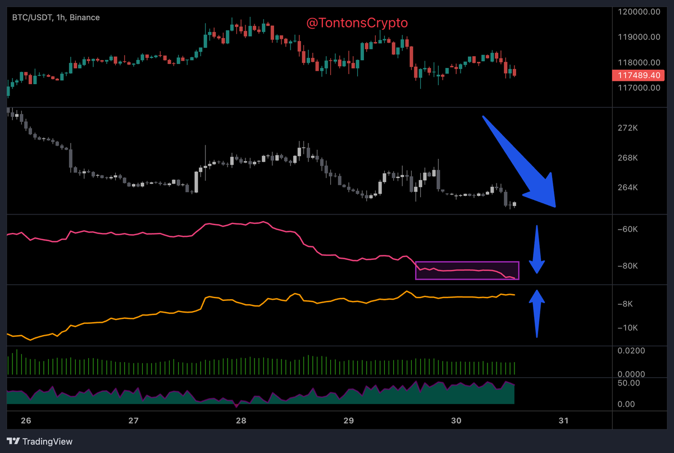Click the date 26 on time axis

(x=26, y=420)
